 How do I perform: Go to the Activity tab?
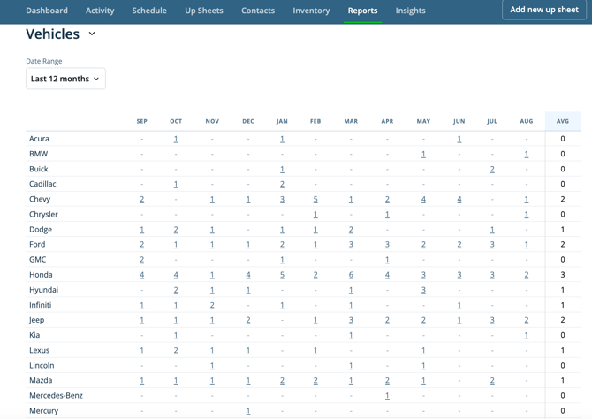tap(100, 11)
